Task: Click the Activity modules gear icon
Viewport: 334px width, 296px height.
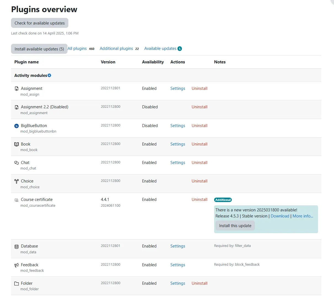Action: (49, 76)
